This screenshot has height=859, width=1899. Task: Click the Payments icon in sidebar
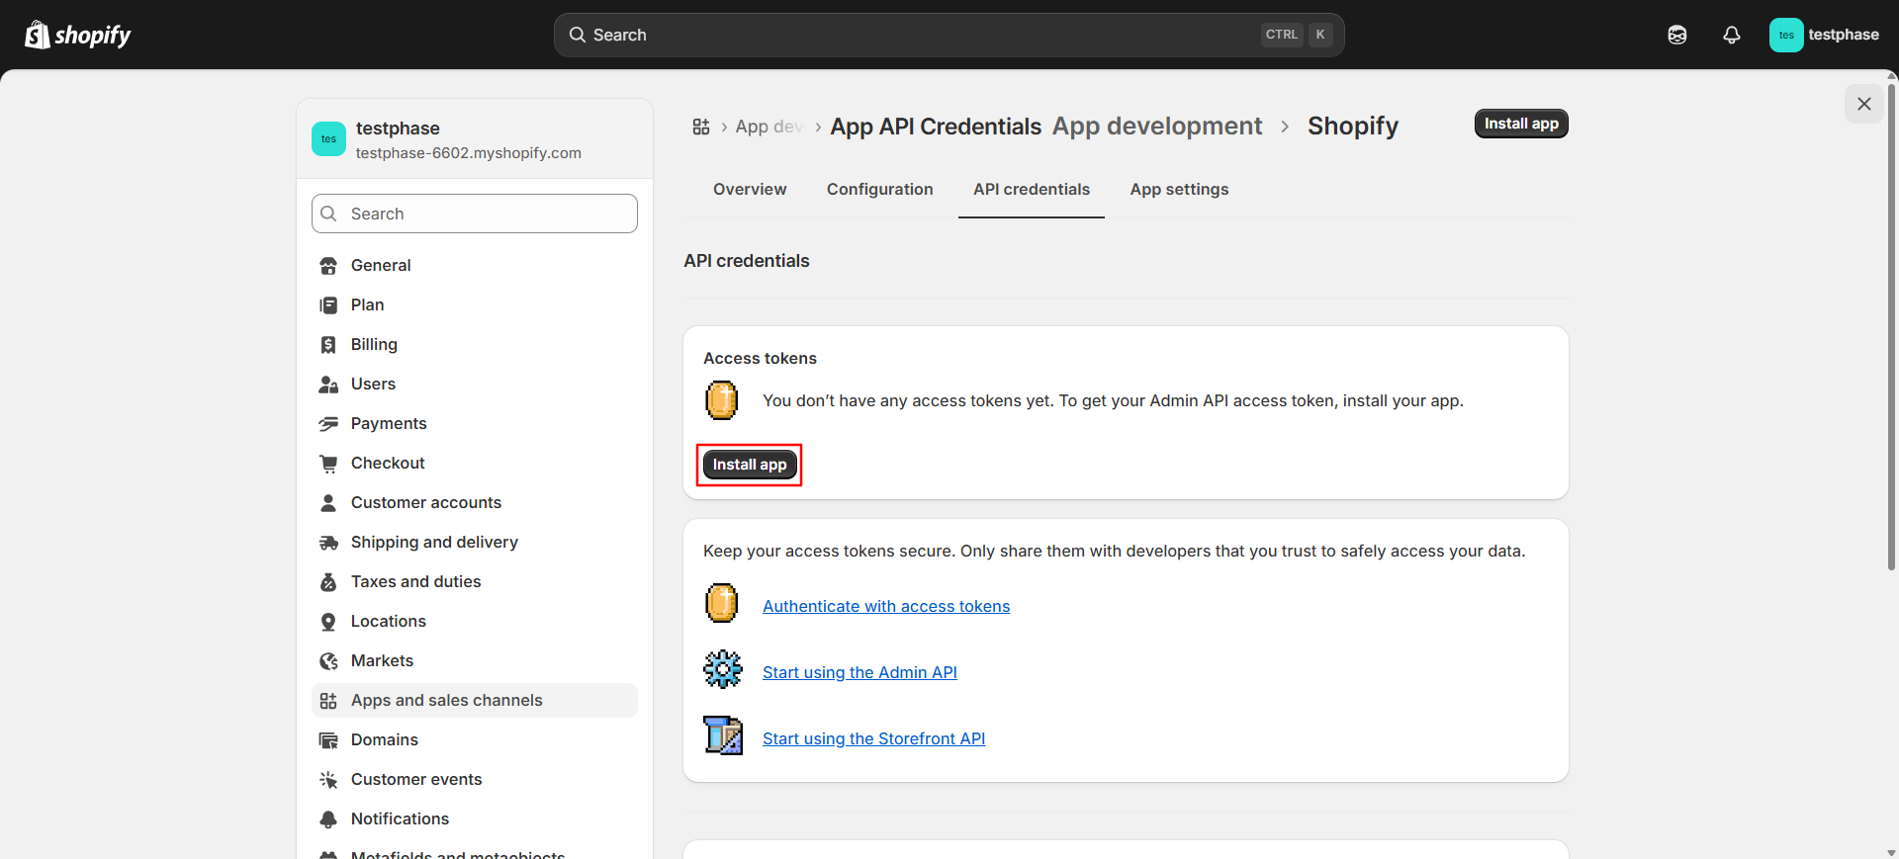point(328,424)
